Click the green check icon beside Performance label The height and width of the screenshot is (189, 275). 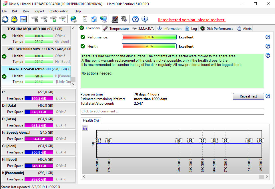coord(83,37)
